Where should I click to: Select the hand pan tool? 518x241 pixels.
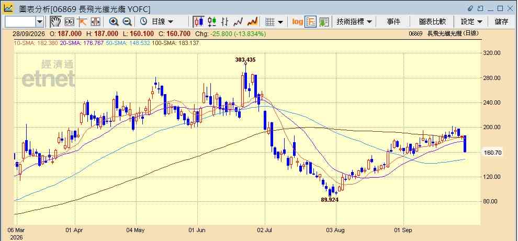click(55, 22)
